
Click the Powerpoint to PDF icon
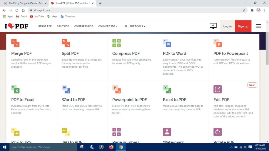tap(116, 89)
